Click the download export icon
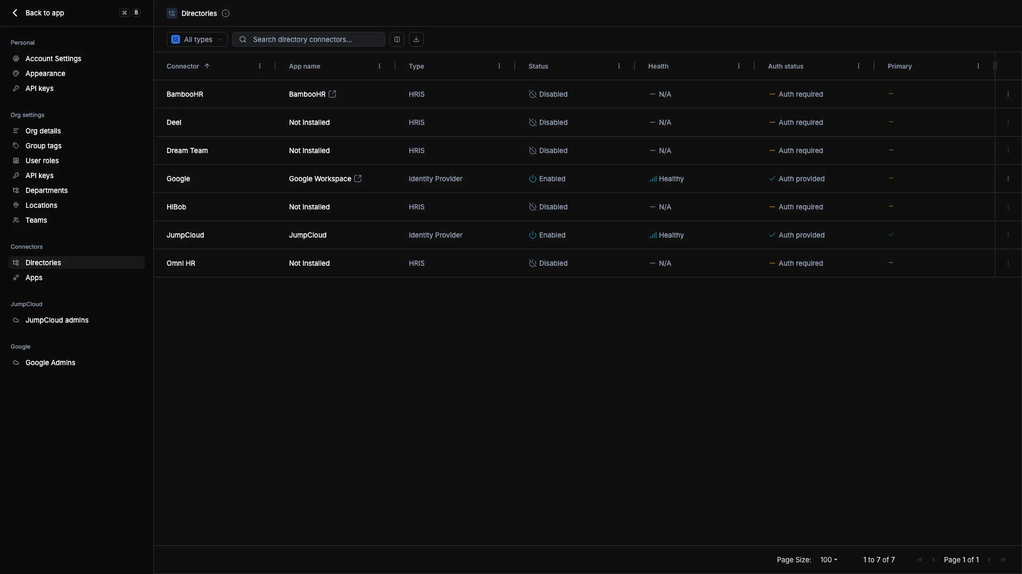 (416, 39)
